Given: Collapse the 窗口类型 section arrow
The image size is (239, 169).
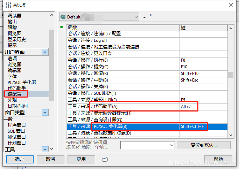Looking at the screenshot, I should pos(45,113).
